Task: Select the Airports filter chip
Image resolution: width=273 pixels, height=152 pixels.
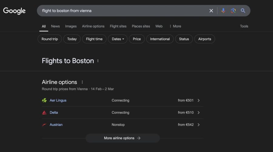Action: click(x=204, y=39)
